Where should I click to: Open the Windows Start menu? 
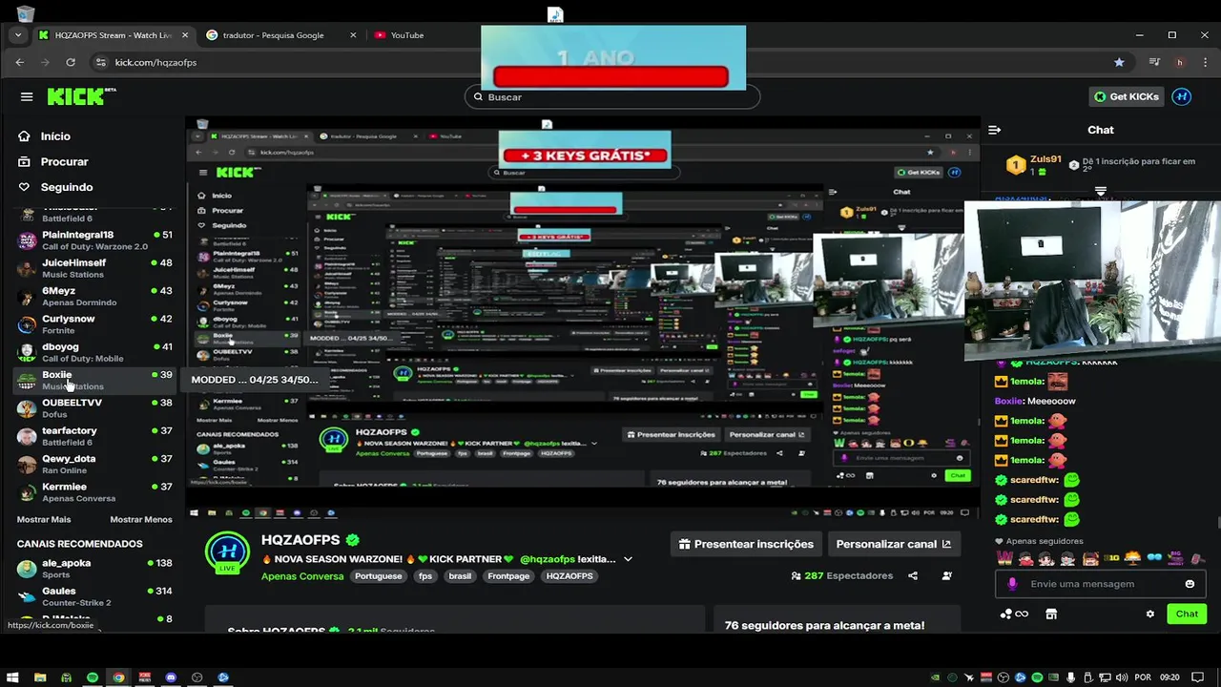click(x=12, y=677)
